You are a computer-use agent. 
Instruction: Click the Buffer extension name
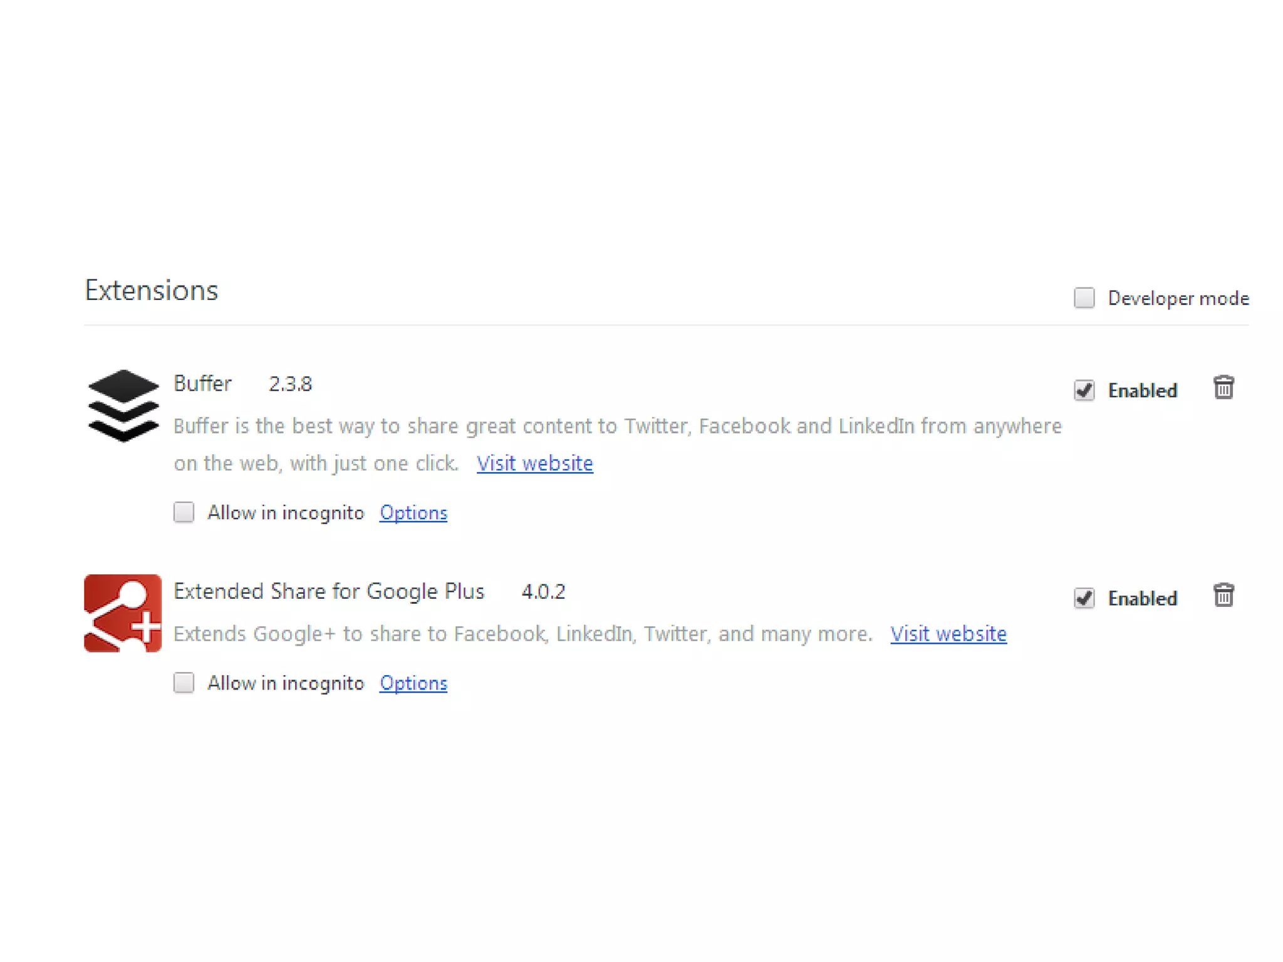pos(202,383)
